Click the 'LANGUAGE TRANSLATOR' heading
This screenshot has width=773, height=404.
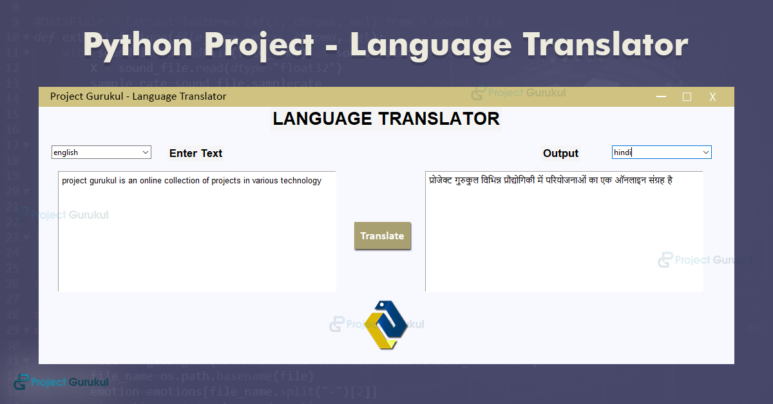[386, 118]
